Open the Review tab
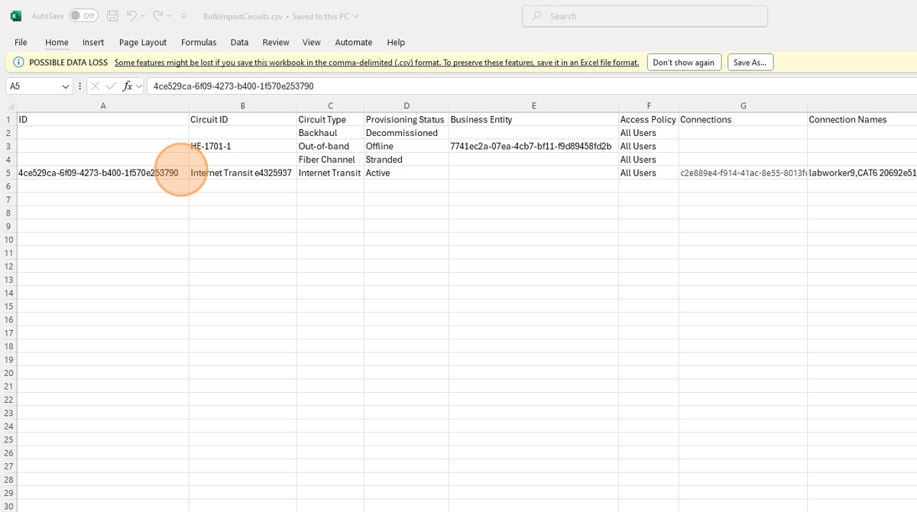 (276, 42)
